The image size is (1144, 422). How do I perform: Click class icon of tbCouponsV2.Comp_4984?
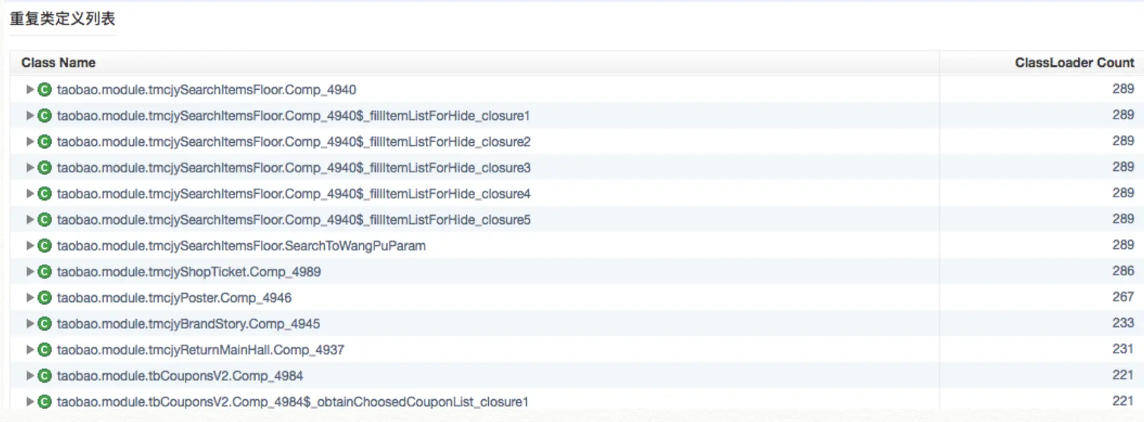45,375
